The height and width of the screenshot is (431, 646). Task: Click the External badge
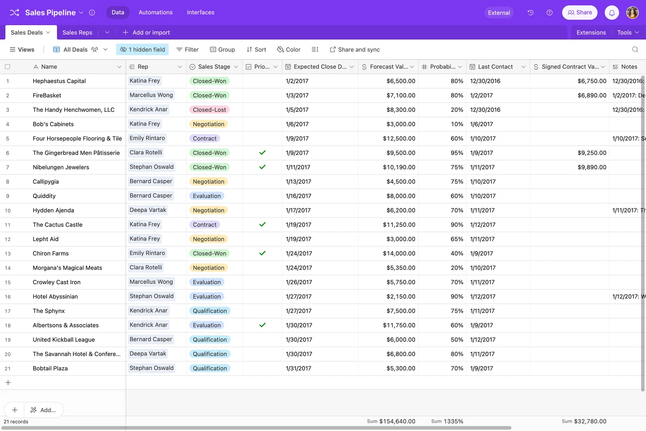(x=499, y=13)
